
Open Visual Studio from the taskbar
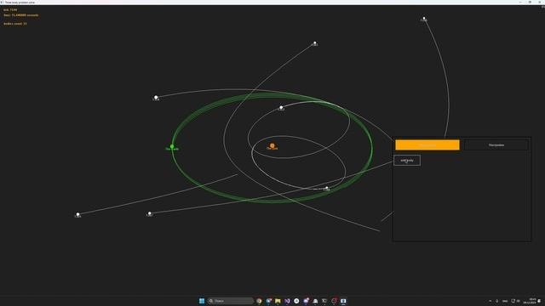click(287, 301)
